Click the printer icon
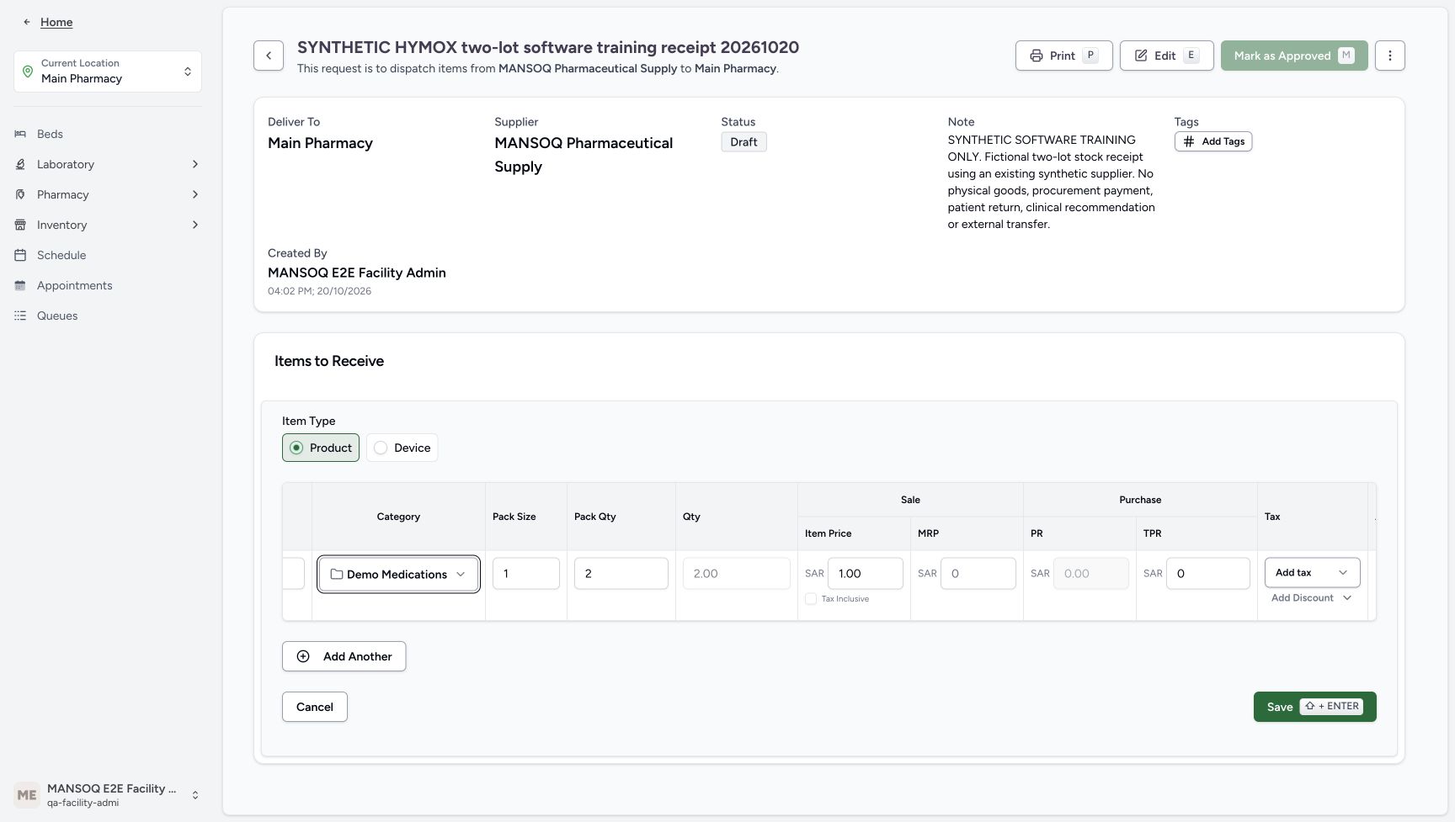Viewport: 1455px width, 822px height. (1037, 56)
